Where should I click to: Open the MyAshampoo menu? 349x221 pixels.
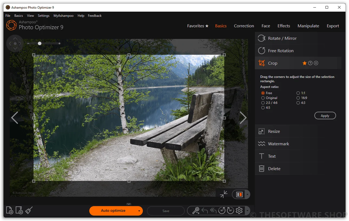[64, 16]
